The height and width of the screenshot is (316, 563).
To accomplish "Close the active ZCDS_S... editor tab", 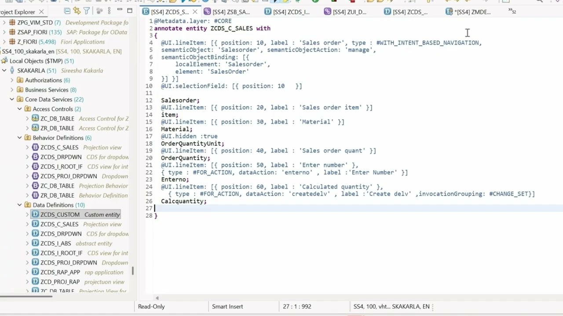I will pyautogui.click(x=195, y=12).
